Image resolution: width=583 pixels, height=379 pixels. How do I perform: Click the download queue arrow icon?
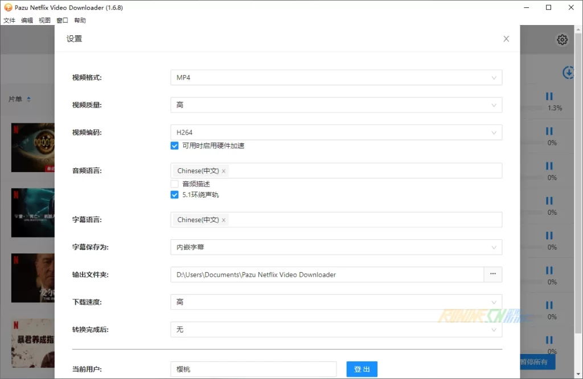(568, 73)
